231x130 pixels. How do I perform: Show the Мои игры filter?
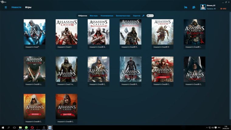(94, 15)
